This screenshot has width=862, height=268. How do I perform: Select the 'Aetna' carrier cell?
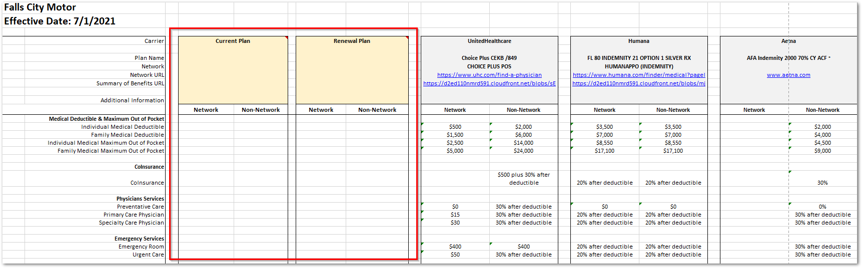click(x=788, y=41)
